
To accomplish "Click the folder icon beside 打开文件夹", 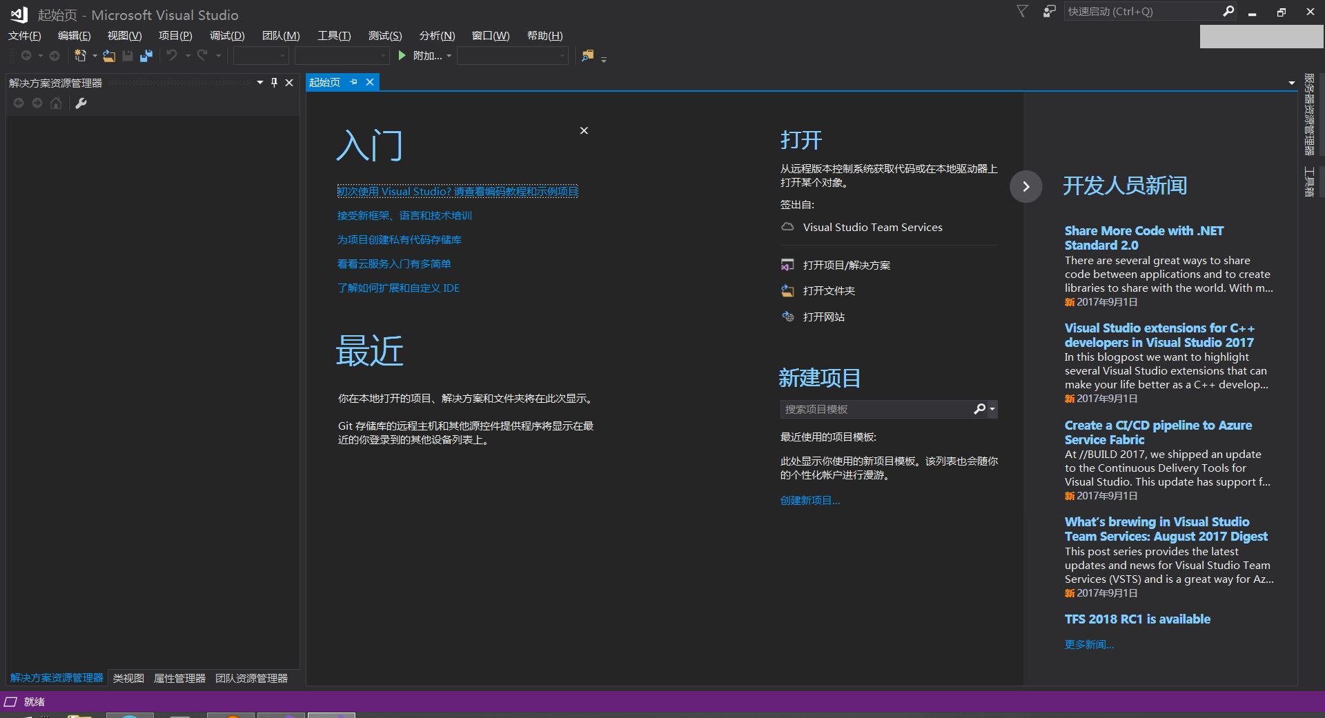I will coord(787,291).
